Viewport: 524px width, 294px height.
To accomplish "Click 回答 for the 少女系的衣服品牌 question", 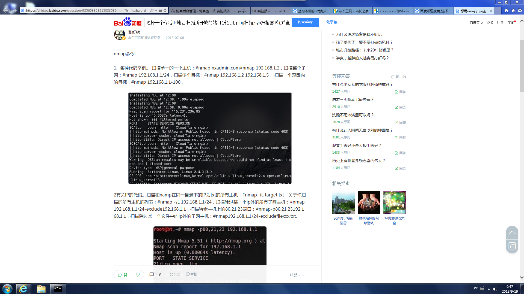I will (400, 92).
